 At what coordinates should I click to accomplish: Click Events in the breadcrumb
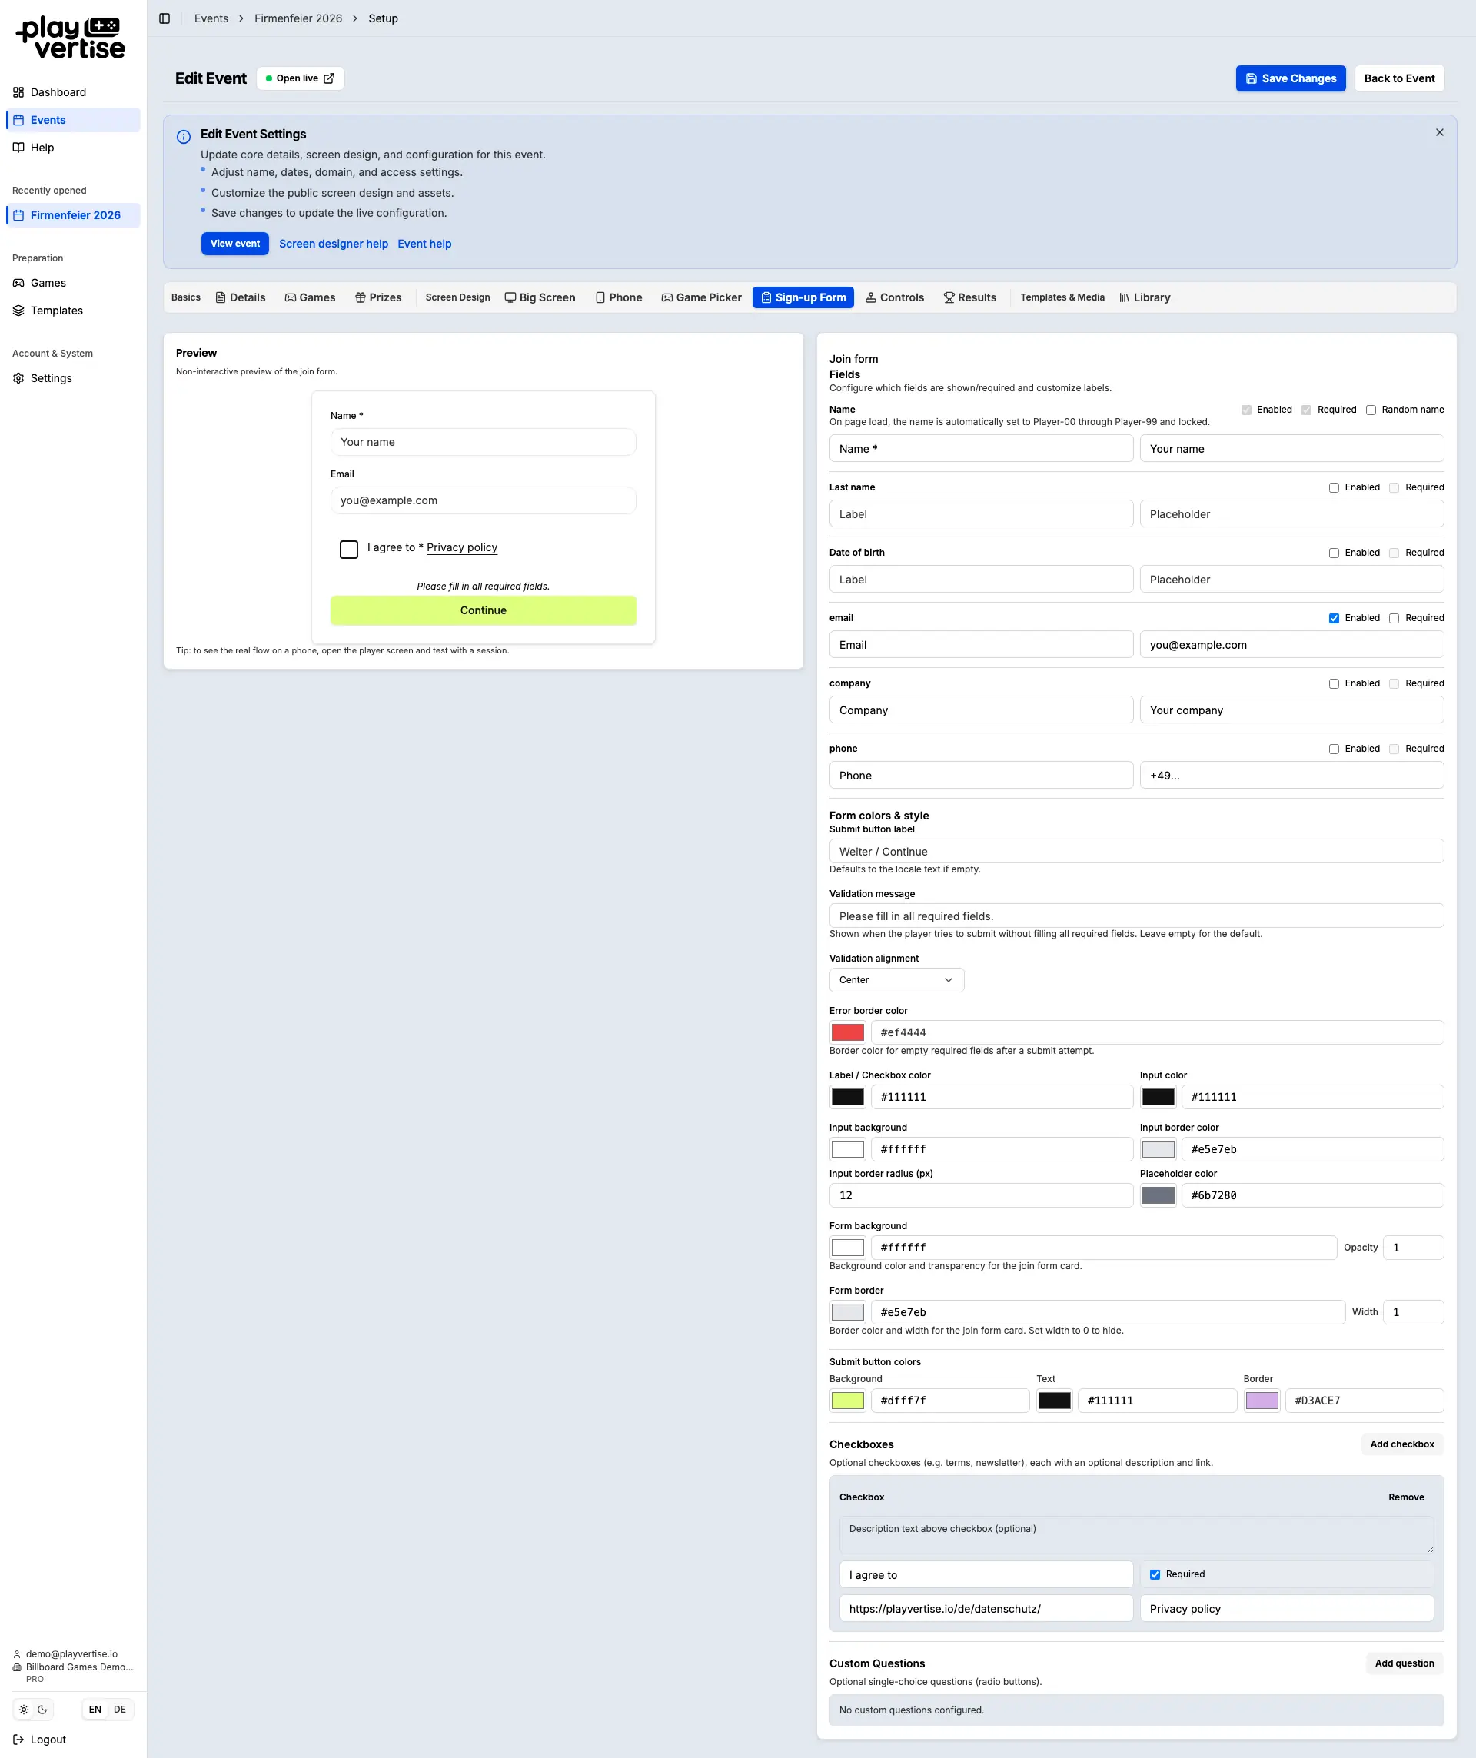[x=211, y=18]
